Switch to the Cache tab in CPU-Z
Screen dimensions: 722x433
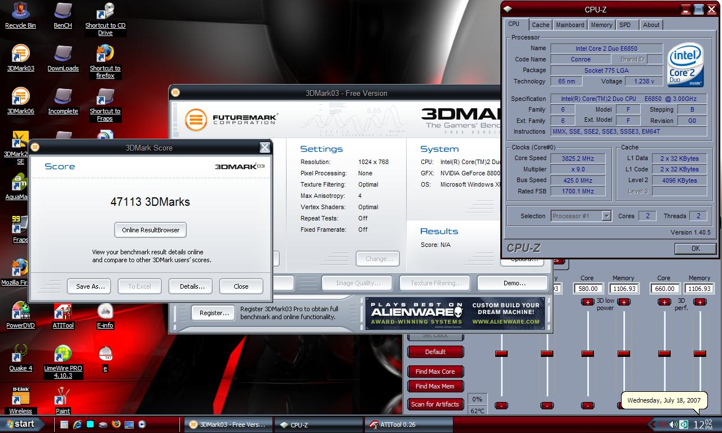coord(540,25)
